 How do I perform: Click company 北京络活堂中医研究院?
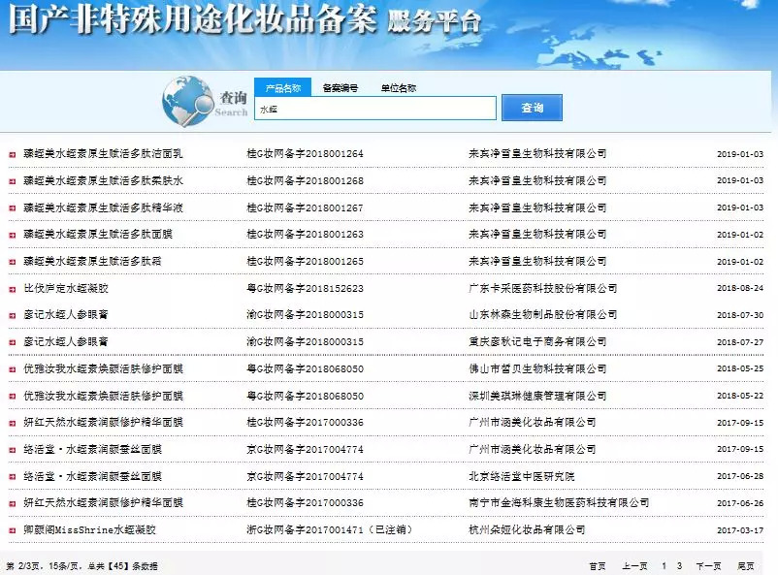pos(522,476)
